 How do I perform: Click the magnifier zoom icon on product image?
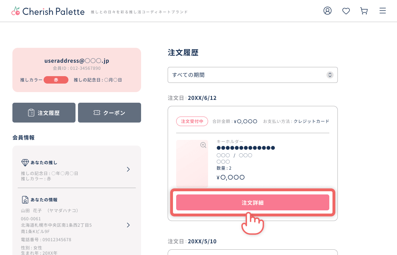point(203,145)
